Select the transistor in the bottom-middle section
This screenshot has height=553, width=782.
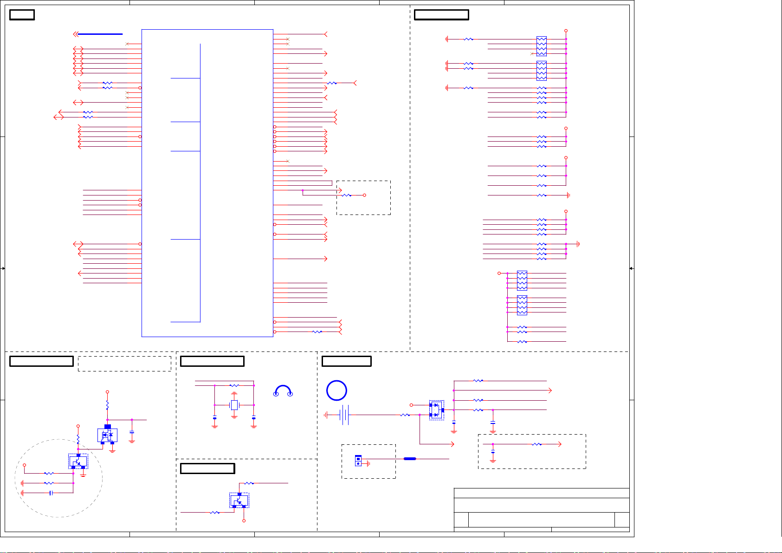[239, 501]
